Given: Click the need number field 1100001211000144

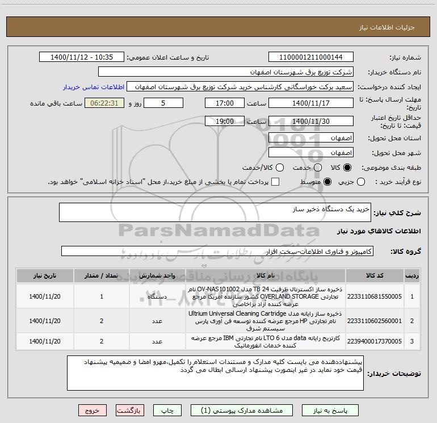Looking at the screenshot, I should (x=311, y=57).
